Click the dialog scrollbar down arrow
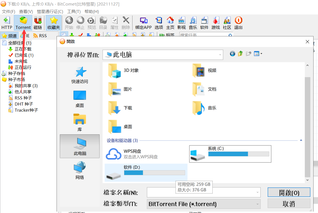This screenshot has width=318, height=213. [x=307, y=180]
